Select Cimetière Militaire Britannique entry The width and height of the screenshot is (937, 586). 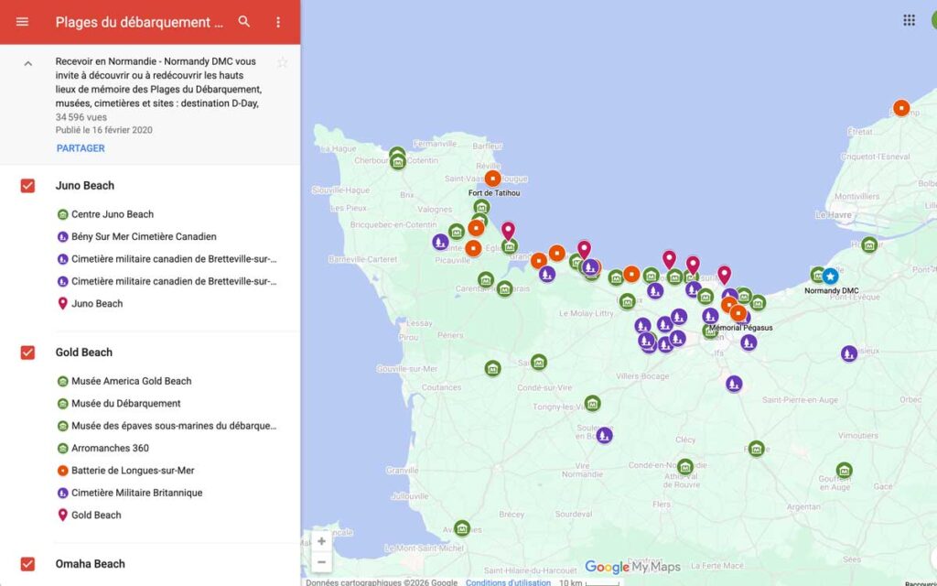(137, 493)
